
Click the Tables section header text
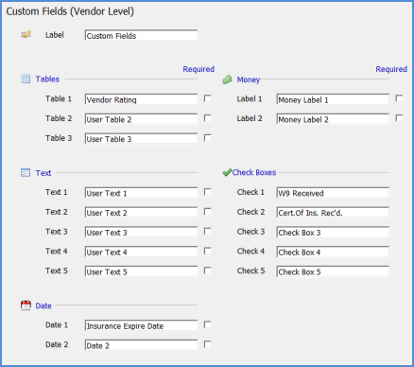tap(47, 79)
